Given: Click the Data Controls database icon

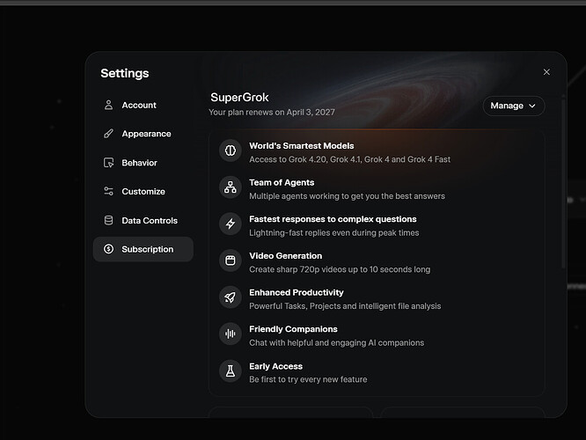Looking at the screenshot, I should [x=108, y=220].
